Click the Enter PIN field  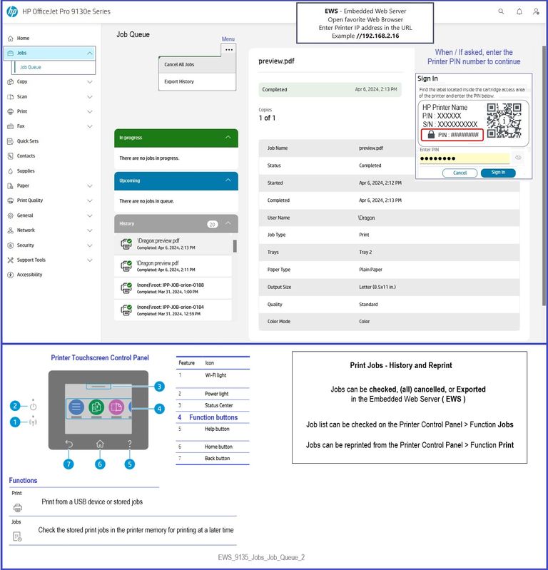click(465, 158)
